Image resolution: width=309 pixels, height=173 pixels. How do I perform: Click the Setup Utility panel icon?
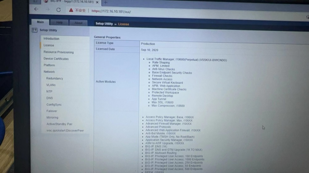[35, 30]
